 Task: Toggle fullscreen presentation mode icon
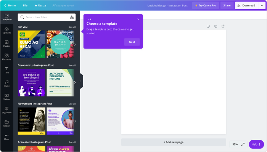pyautogui.click(x=243, y=144)
